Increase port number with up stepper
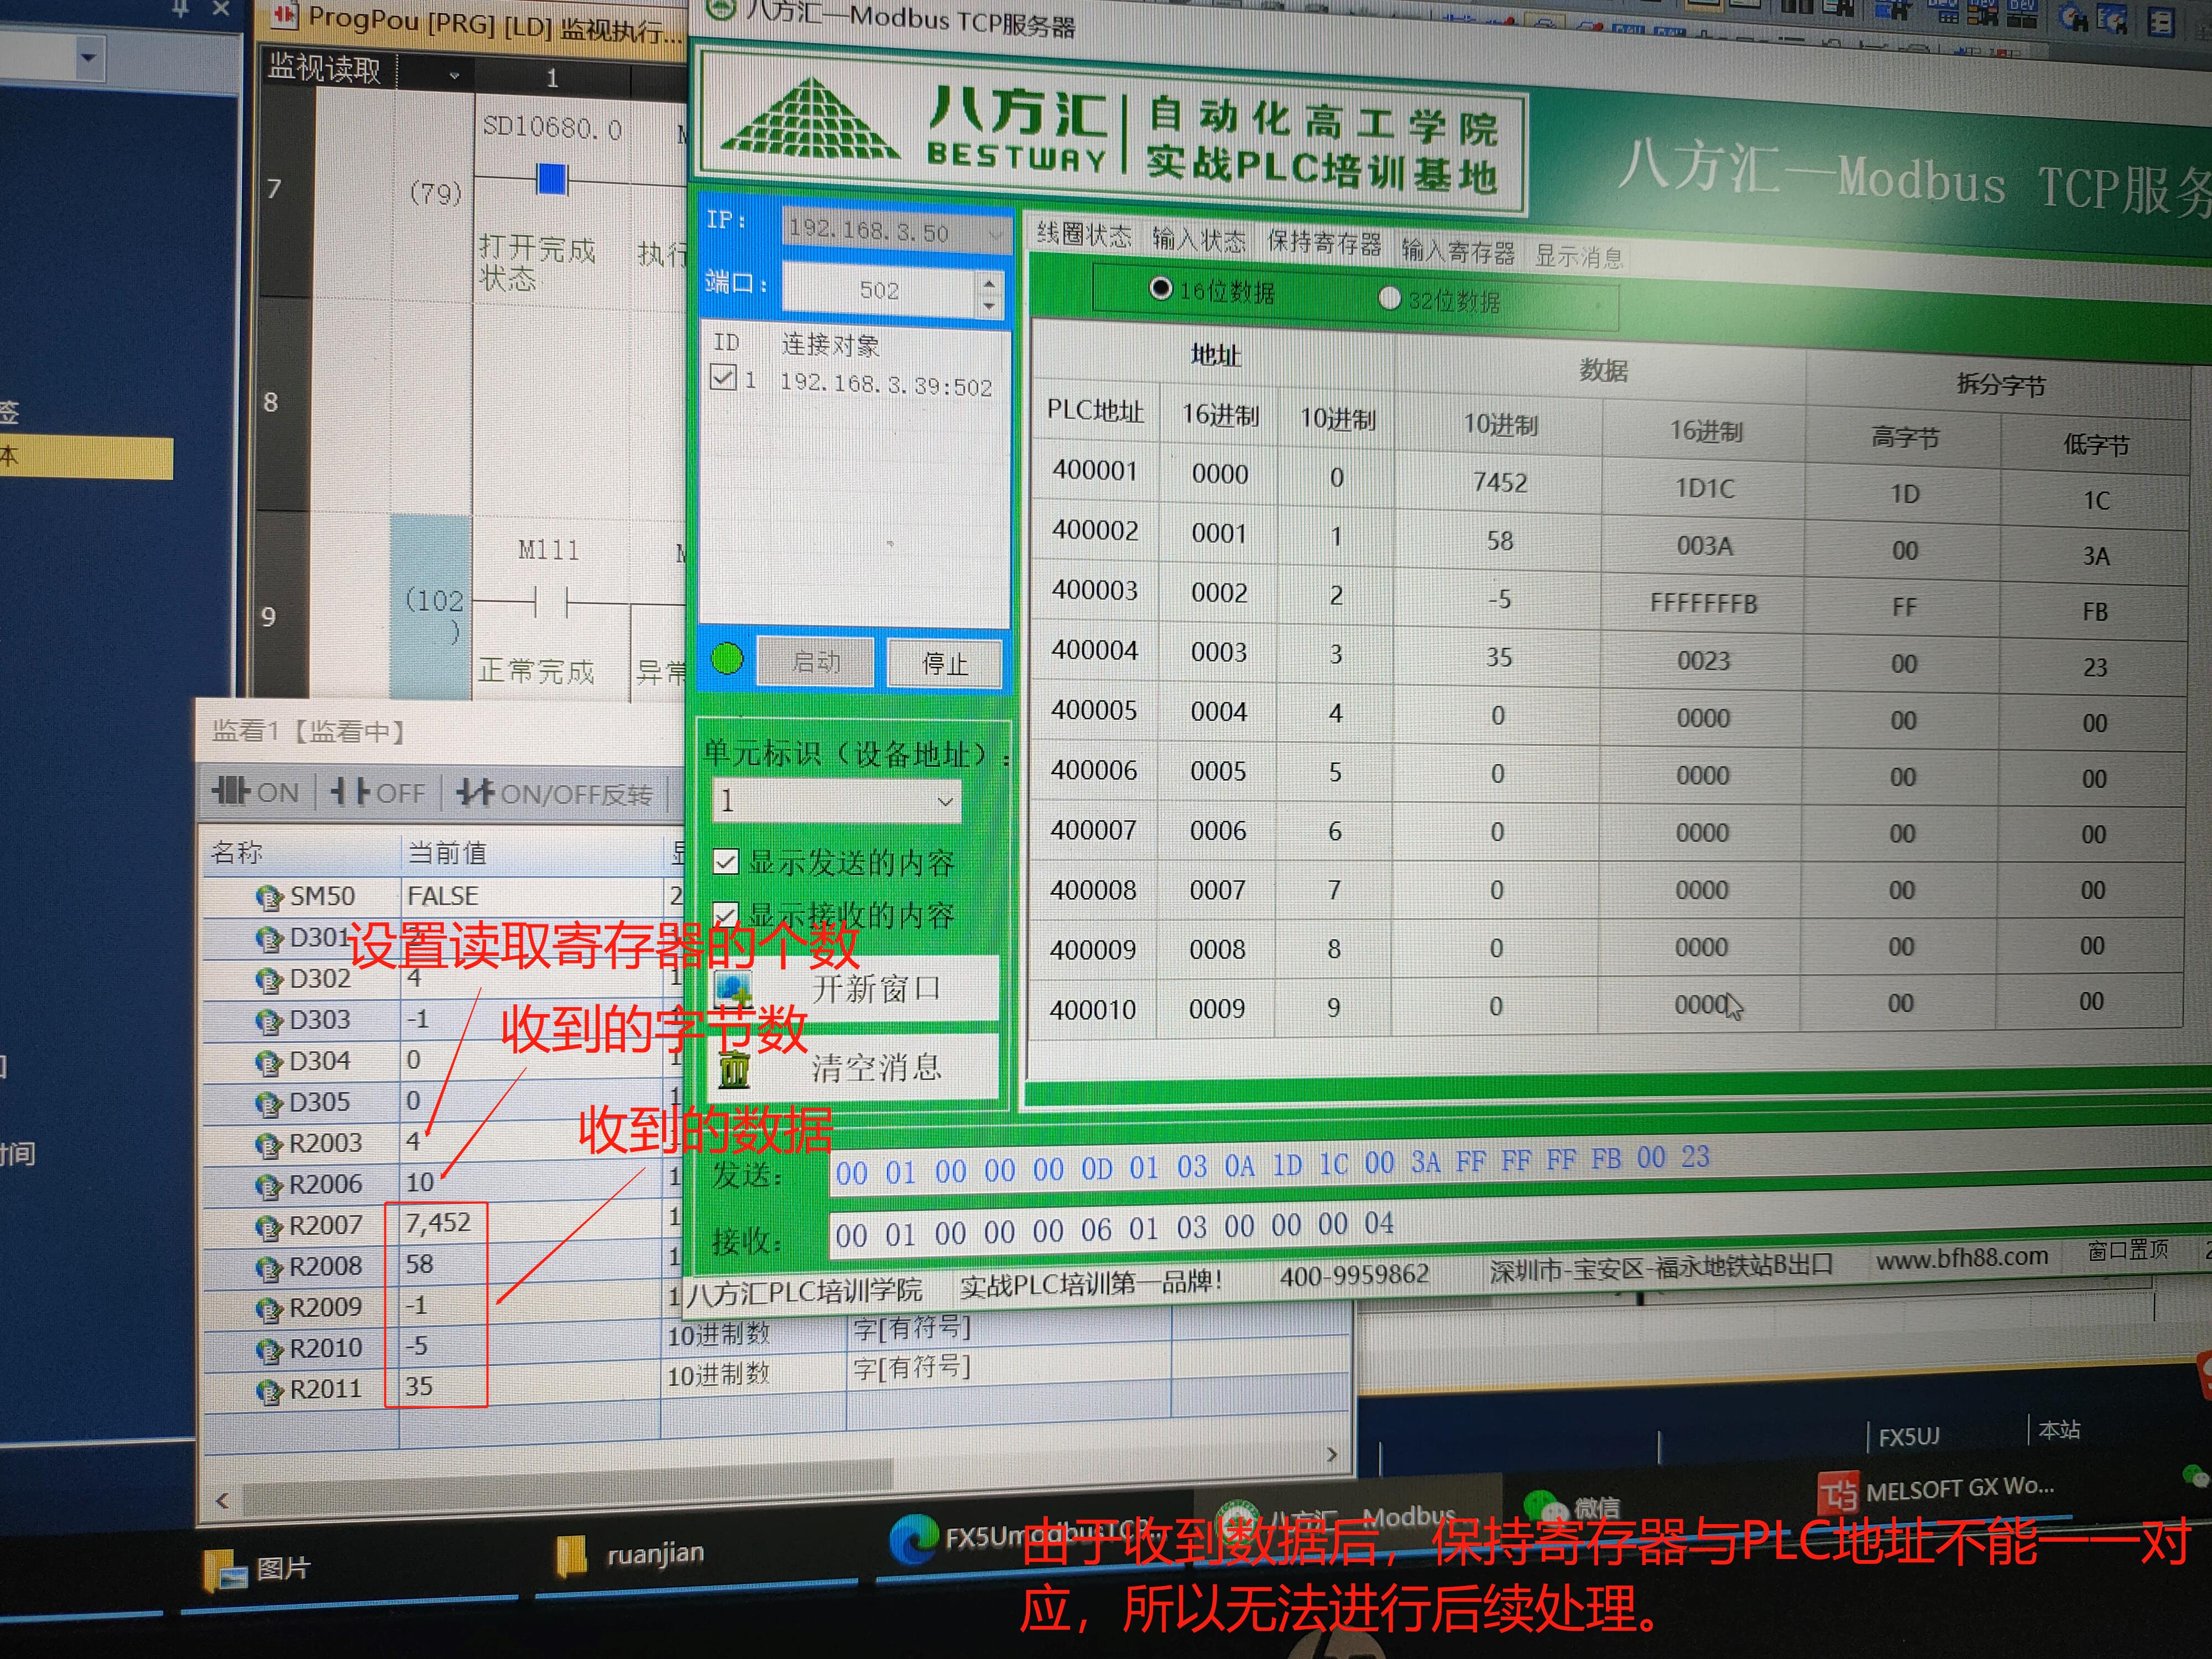Screen dimensions: 2212x1659 pos(988,282)
